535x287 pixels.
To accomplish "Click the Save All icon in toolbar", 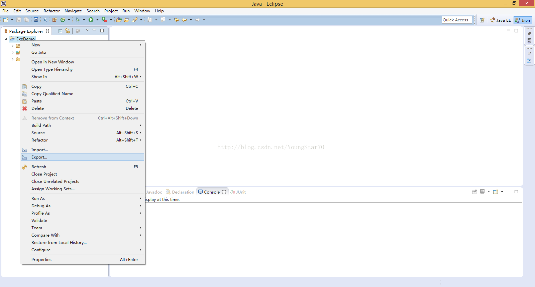I will 26,20.
